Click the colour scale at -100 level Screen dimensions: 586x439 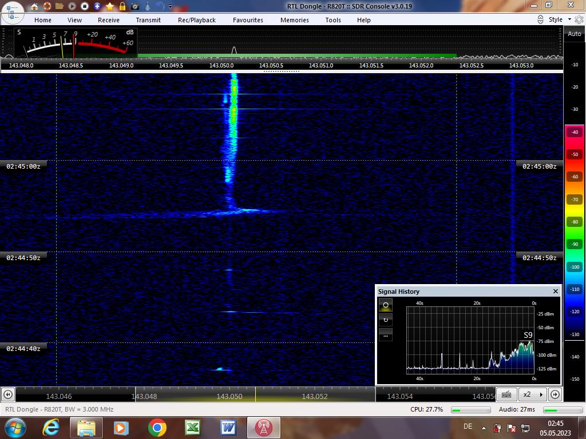coord(575,266)
